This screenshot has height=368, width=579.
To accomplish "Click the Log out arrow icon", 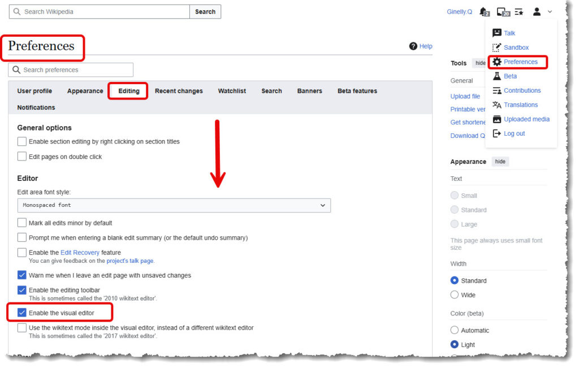I will [496, 133].
